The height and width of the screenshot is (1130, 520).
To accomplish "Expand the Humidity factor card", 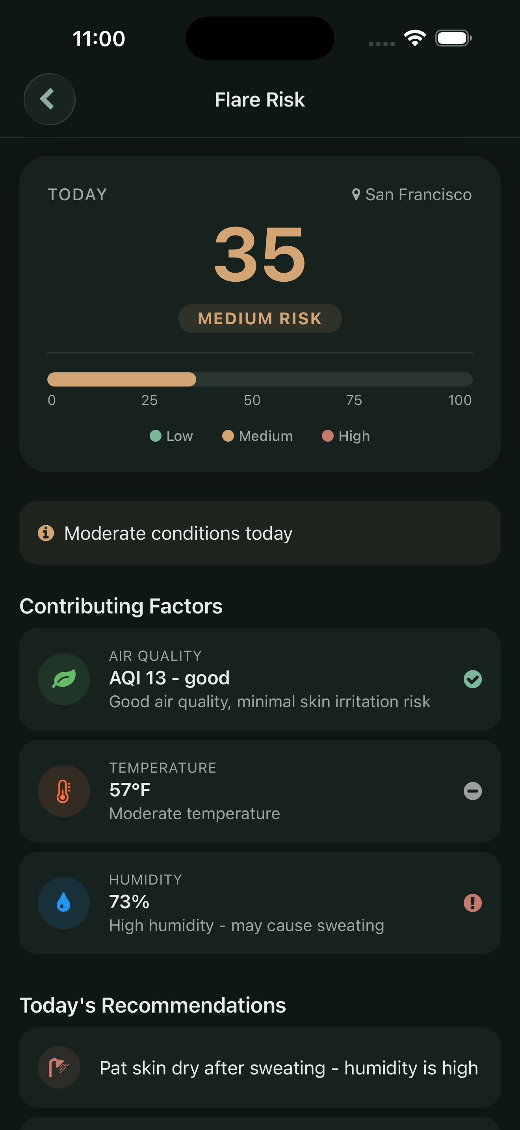I will (260, 903).
